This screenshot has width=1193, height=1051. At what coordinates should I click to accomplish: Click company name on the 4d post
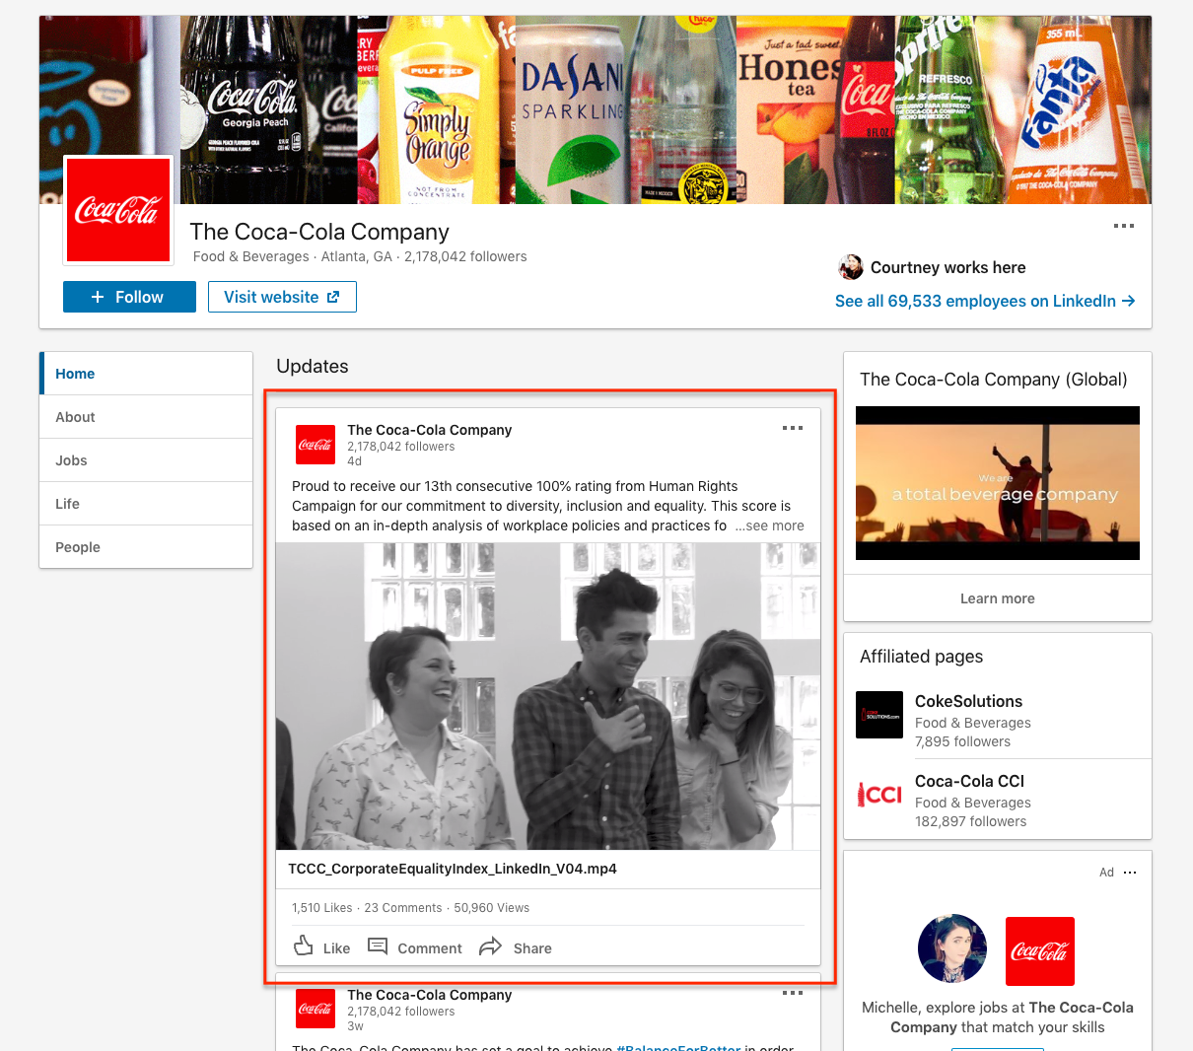point(430,430)
